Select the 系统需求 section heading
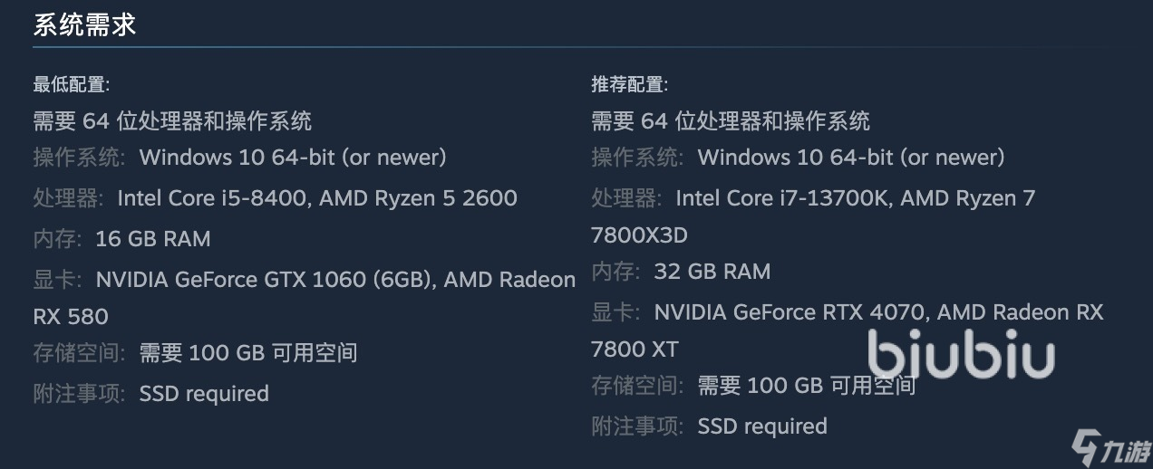Viewport: 1153px width, 469px height. point(84,24)
